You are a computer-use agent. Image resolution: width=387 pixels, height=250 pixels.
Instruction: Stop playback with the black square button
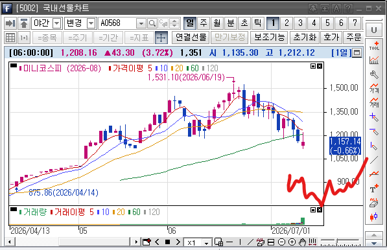pos(168,242)
